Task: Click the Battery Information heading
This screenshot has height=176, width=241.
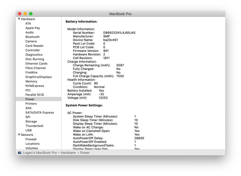Action: 82,21
